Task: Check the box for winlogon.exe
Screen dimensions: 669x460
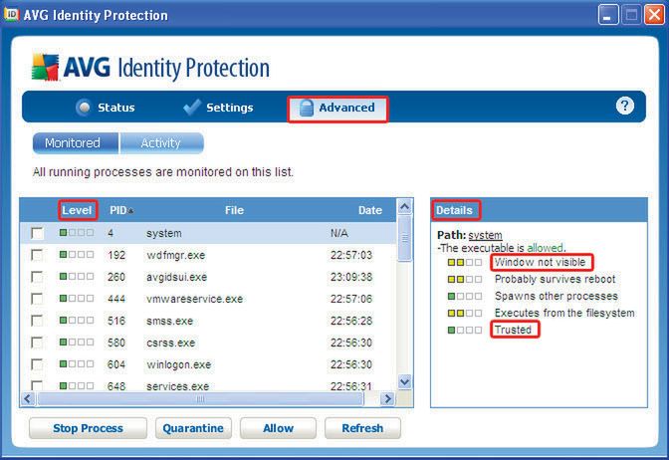Action: pos(37,364)
